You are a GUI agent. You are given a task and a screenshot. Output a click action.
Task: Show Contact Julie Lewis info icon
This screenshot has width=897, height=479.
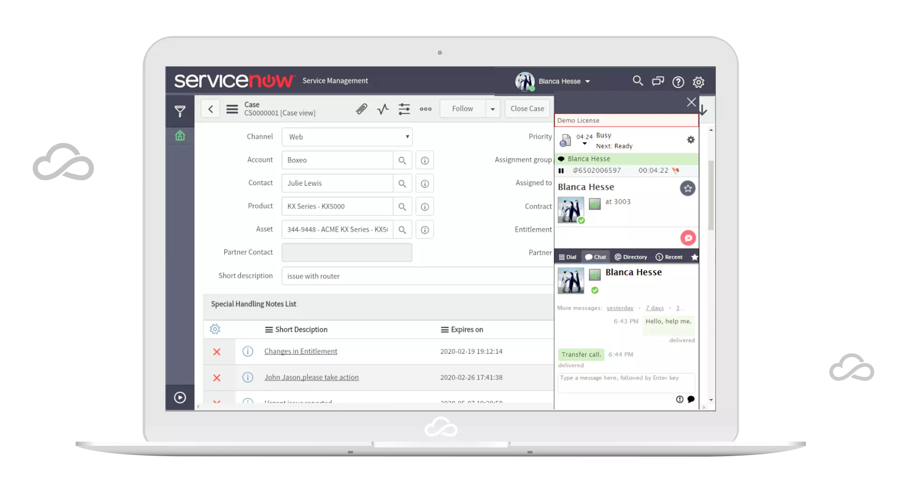425,183
